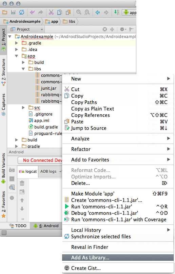Expand the build folder under app
175x274 pixels.
pyautogui.click(x=23, y=63)
